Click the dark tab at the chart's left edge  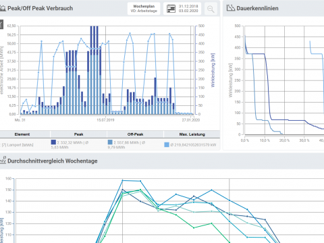pos(1,24)
